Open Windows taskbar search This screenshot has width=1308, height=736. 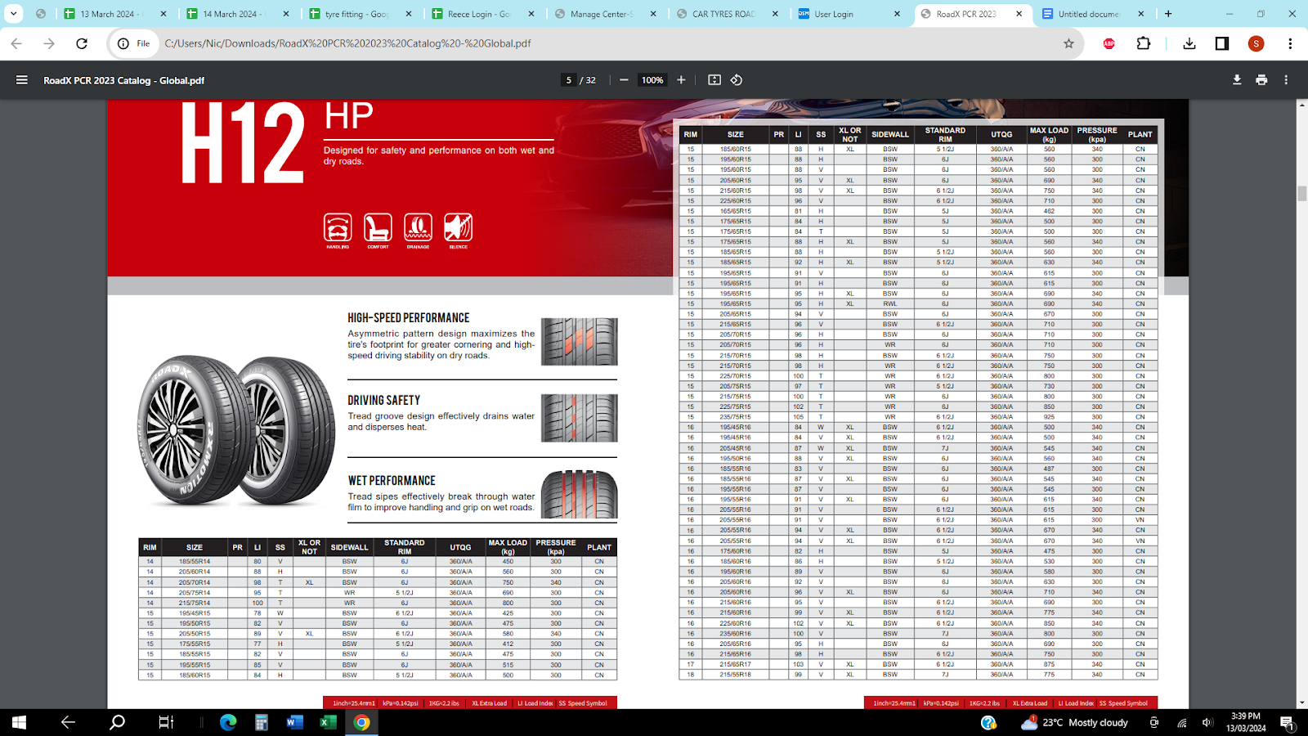pyautogui.click(x=118, y=722)
